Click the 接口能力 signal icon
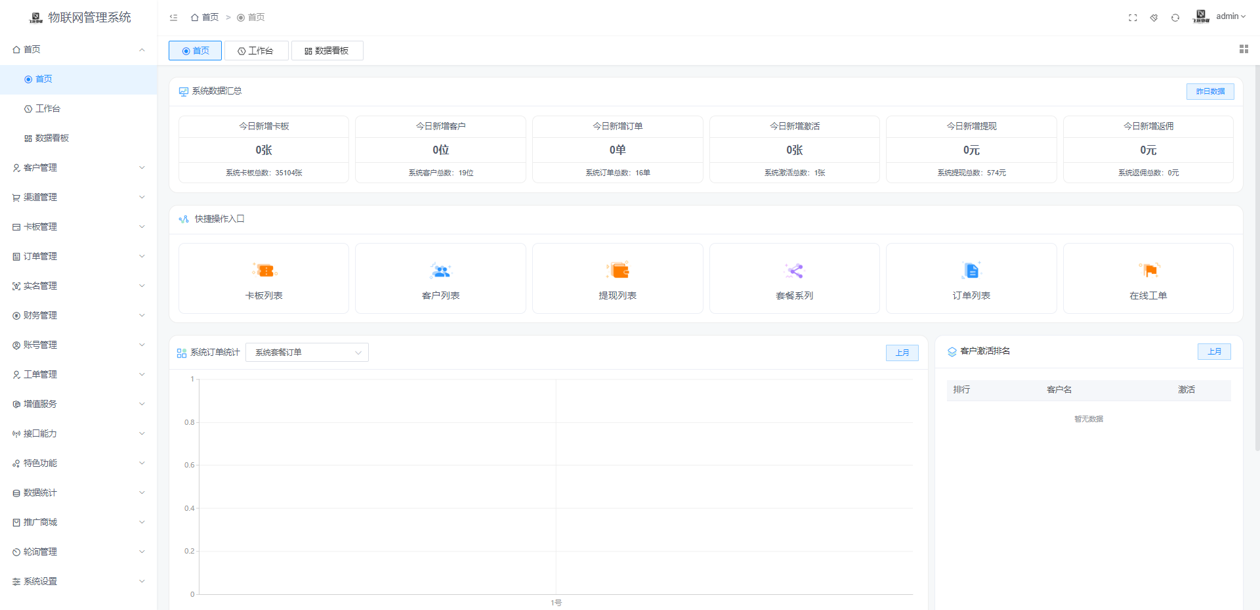The image size is (1260, 610). (x=16, y=434)
